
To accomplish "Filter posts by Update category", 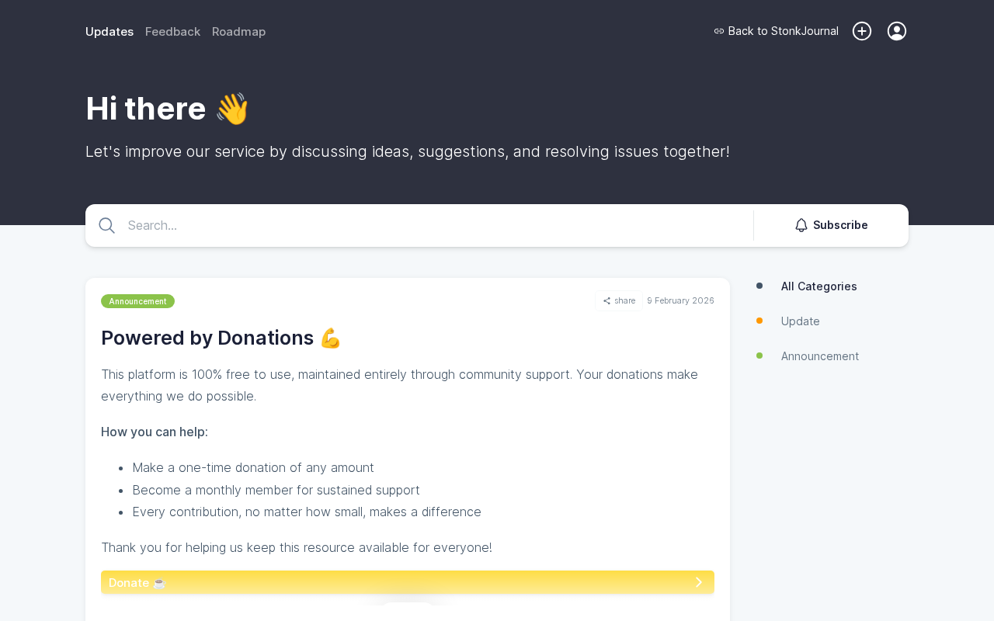I will [x=800, y=321].
